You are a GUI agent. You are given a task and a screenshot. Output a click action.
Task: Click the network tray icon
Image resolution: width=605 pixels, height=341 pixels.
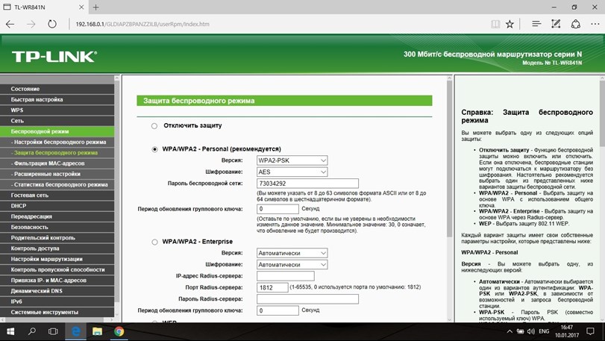pos(520,331)
